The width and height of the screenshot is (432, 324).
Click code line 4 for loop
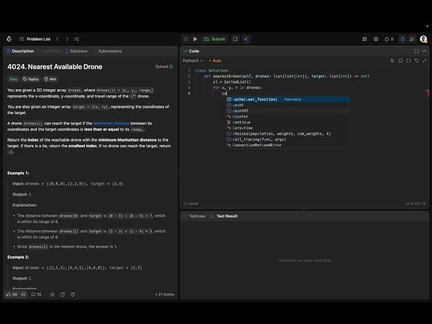237,88
